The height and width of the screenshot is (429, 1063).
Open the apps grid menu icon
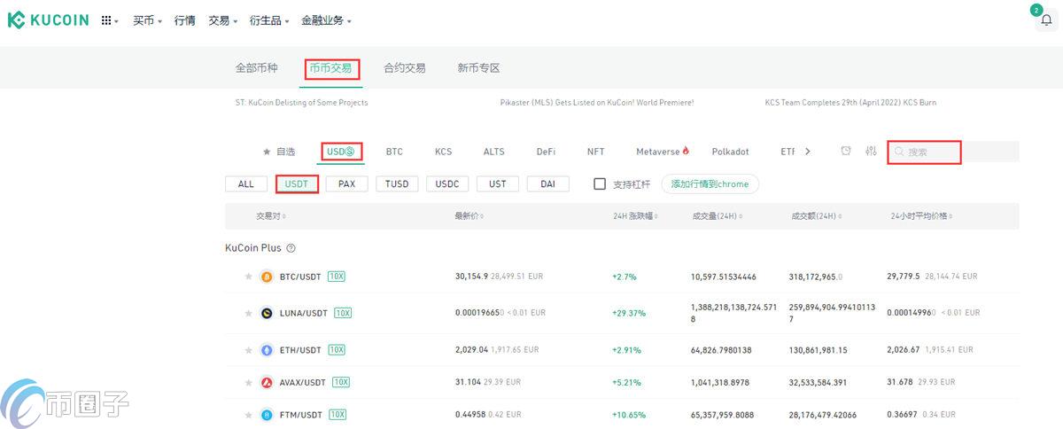tap(106, 20)
